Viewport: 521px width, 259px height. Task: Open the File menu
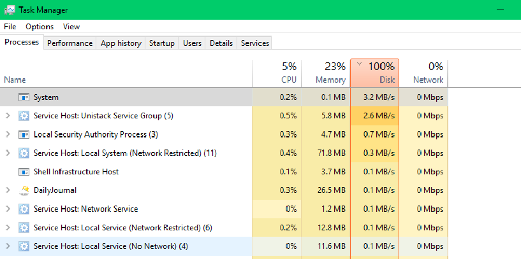click(x=10, y=27)
